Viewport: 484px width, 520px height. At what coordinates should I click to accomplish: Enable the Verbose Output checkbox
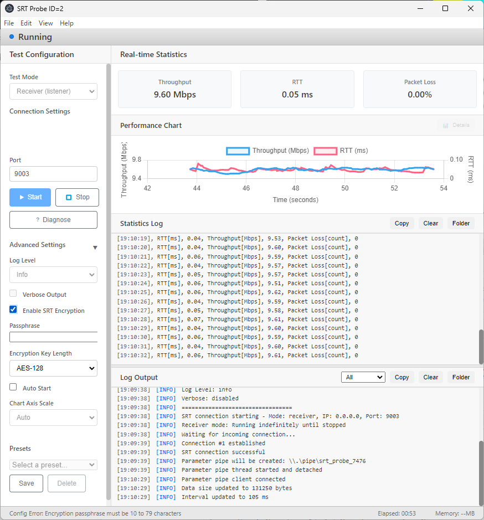(x=13, y=294)
